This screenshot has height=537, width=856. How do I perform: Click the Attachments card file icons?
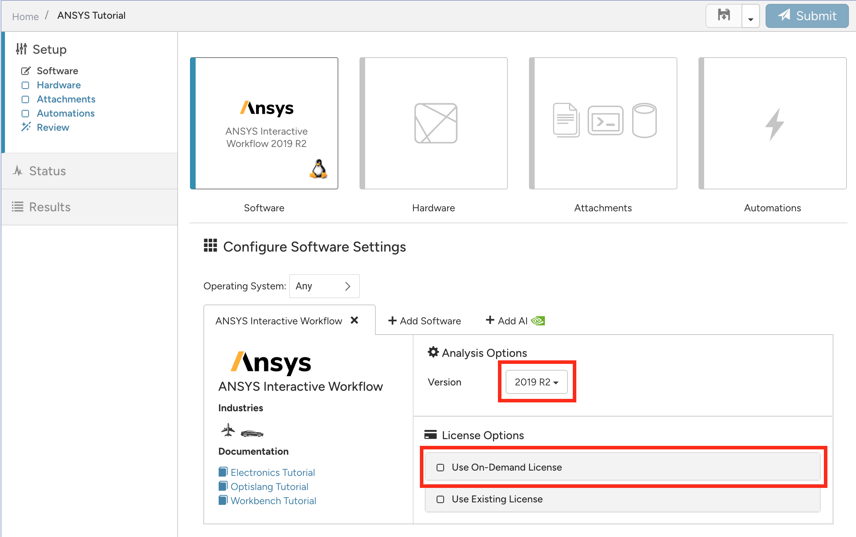604,121
